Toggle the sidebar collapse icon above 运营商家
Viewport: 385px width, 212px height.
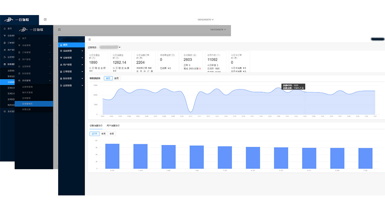pos(90,39)
